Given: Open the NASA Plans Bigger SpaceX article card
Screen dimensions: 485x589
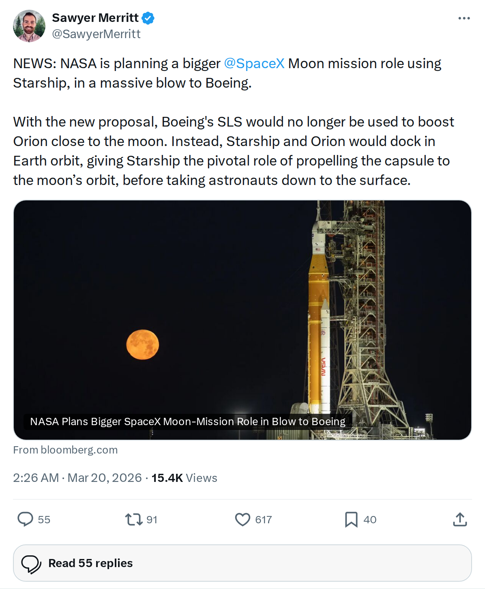Looking at the screenshot, I should [187, 421].
